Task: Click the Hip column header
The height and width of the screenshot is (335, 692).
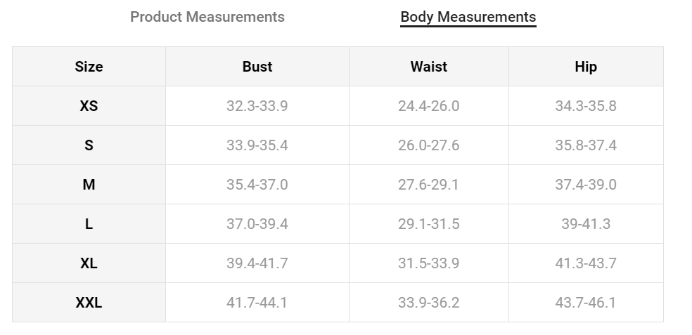Action: pos(585,67)
